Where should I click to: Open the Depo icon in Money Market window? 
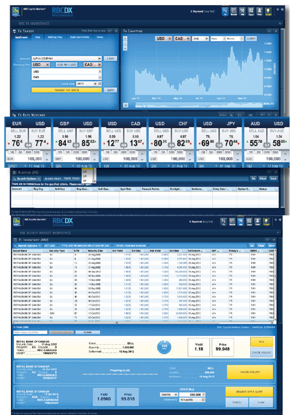(x=249, y=222)
